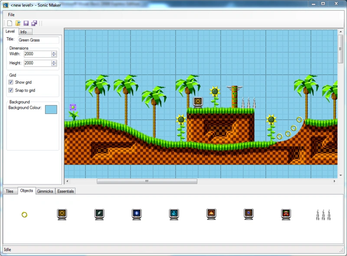Click the Save All toolbar icon
The height and width of the screenshot is (256, 347).
(x=34, y=23)
